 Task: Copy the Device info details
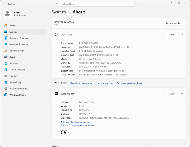(x=172, y=35)
